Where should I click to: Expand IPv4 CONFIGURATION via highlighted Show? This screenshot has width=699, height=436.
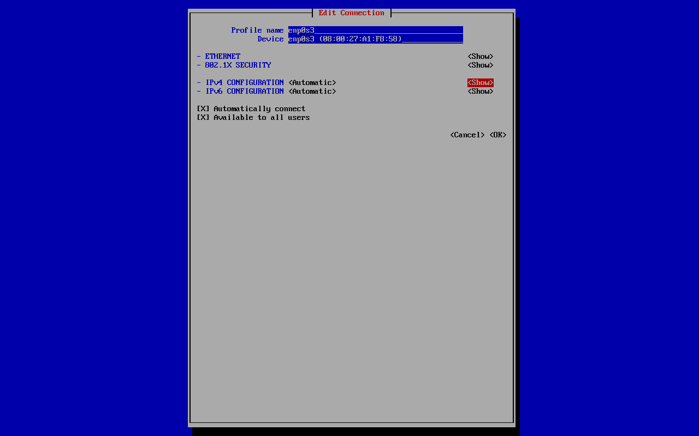[480, 83]
